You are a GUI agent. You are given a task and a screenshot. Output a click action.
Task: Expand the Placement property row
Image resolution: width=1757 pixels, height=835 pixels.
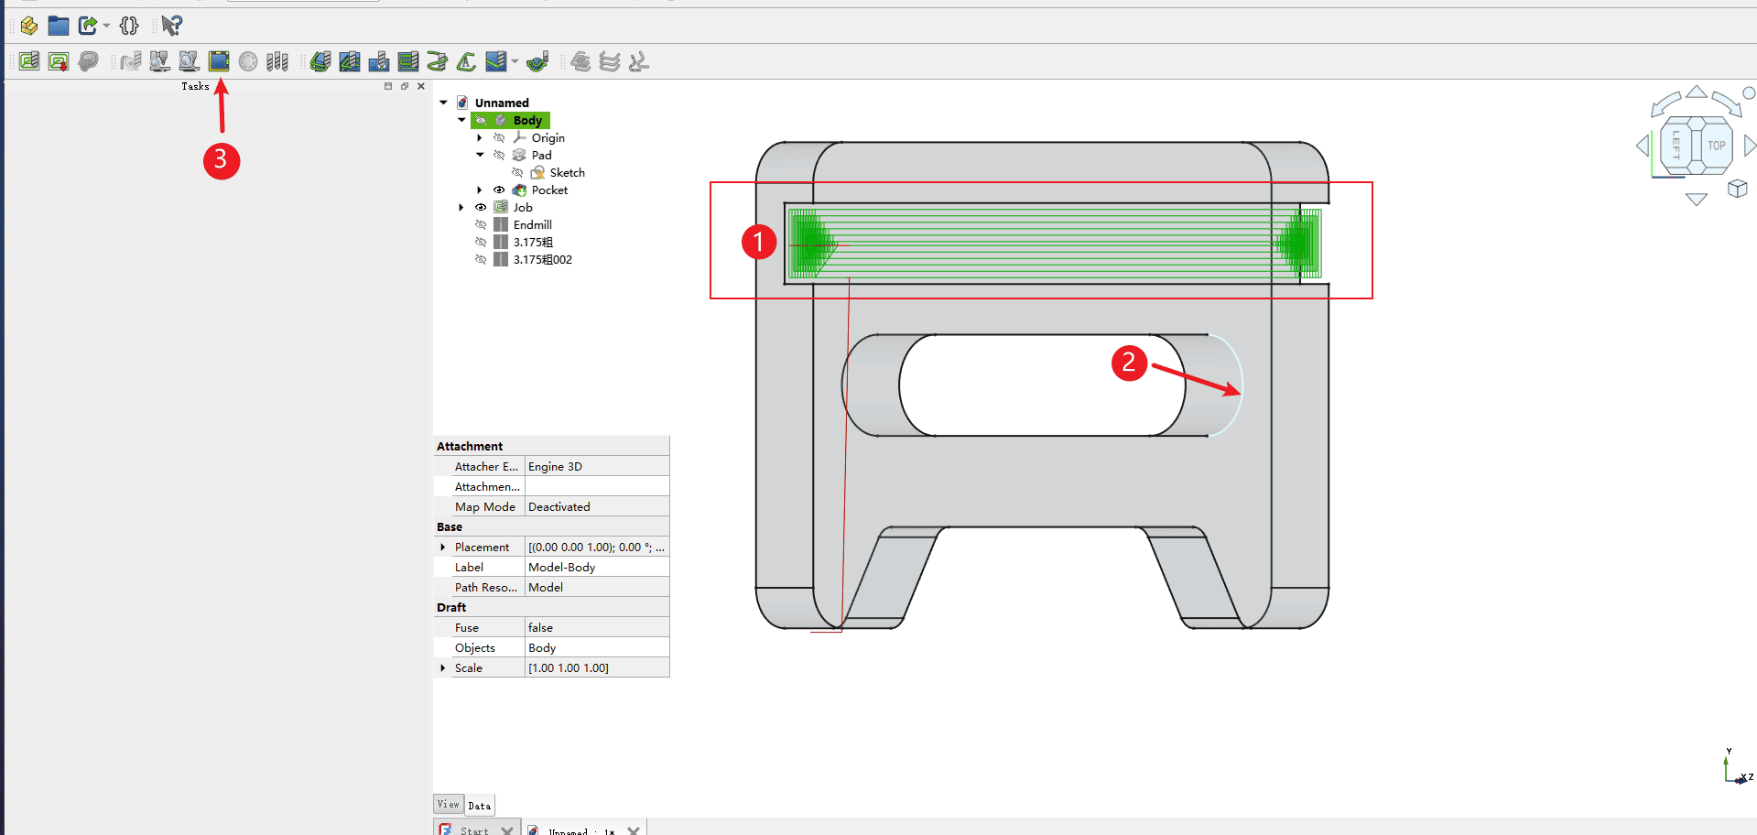(443, 548)
